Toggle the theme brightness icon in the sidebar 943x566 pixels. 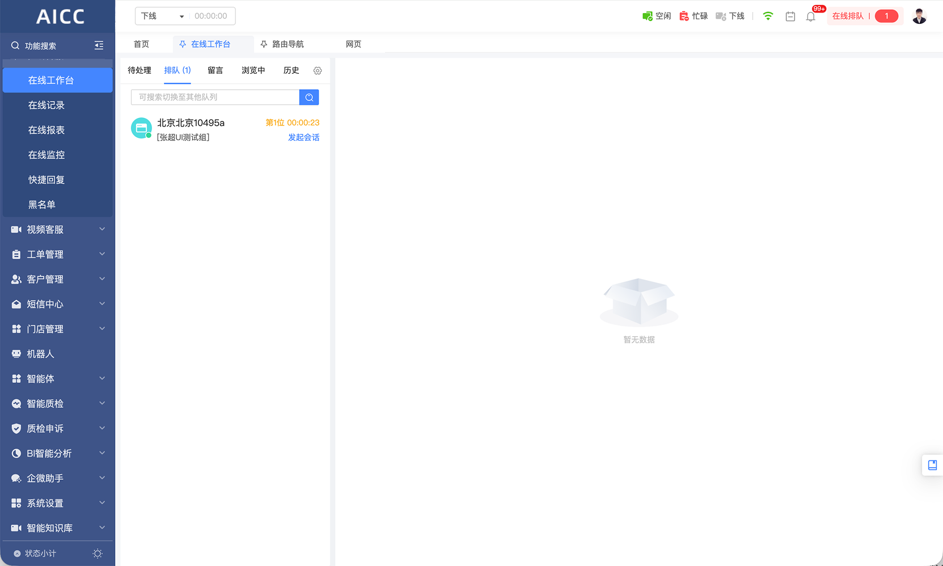pyautogui.click(x=98, y=554)
